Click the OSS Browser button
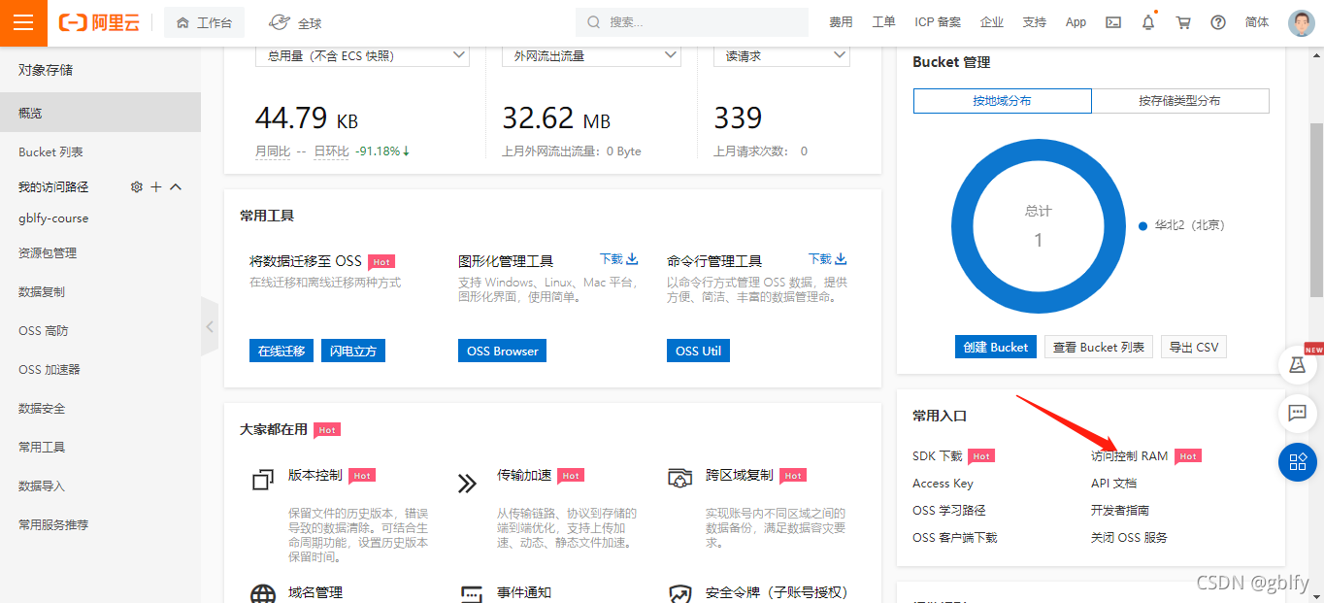The width and height of the screenshot is (1324, 603). click(x=502, y=351)
